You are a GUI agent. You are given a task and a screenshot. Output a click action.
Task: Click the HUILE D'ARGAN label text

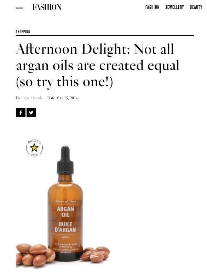click(65, 227)
